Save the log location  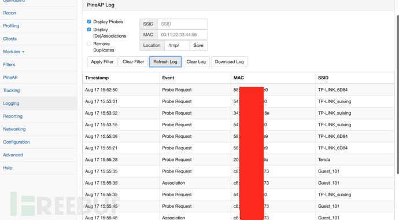[198, 45]
